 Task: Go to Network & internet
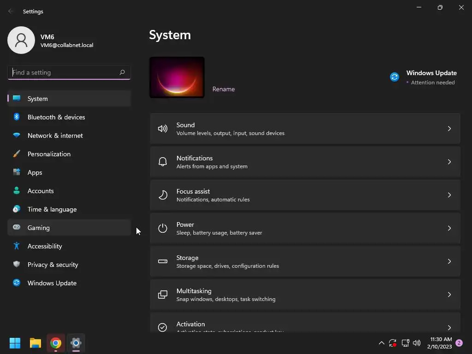pyautogui.click(x=69, y=136)
